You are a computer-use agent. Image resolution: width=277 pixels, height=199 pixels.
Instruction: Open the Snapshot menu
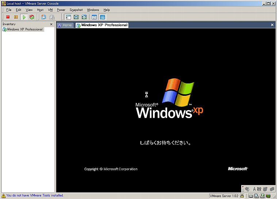coord(76,10)
